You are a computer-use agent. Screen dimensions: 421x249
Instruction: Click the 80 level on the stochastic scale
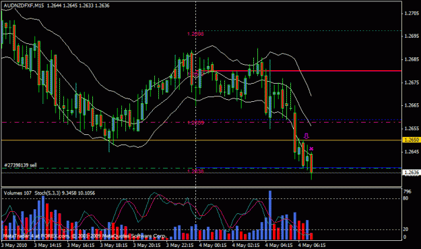(406, 198)
